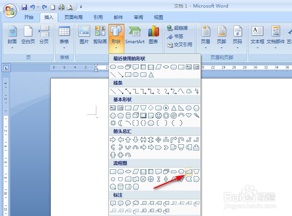Insert a 空白页 blank page
This screenshot has height=216, width=292.
(x=28, y=35)
